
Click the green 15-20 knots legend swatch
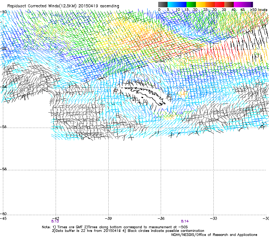point(191,4)
